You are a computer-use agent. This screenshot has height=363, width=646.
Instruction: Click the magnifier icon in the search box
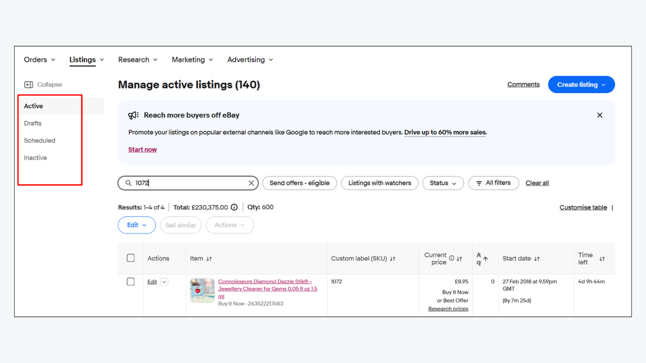click(x=128, y=183)
